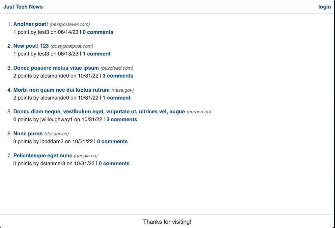Open the Nunc purus article

[x=28, y=133]
